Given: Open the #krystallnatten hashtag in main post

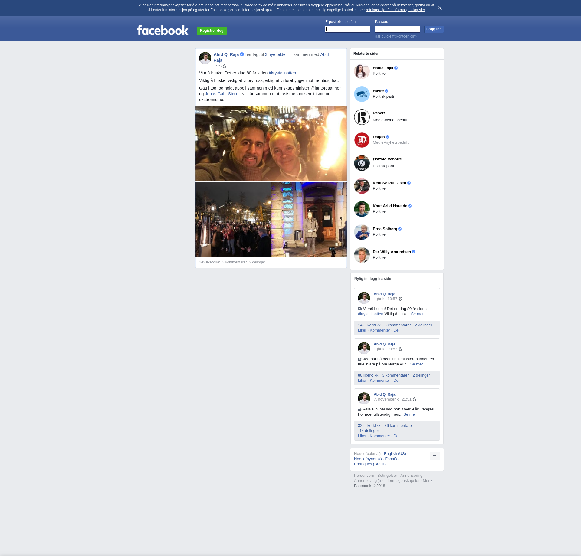Looking at the screenshot, I should [x=282, y=73].
